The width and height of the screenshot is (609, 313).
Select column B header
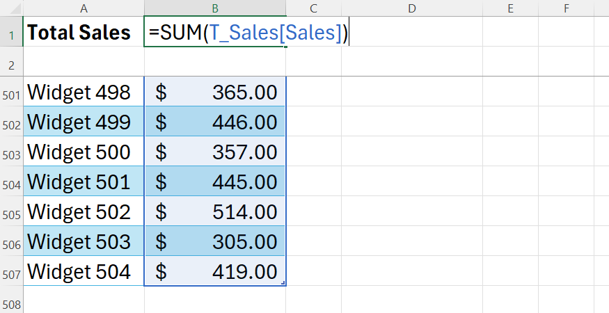[215, 8]
